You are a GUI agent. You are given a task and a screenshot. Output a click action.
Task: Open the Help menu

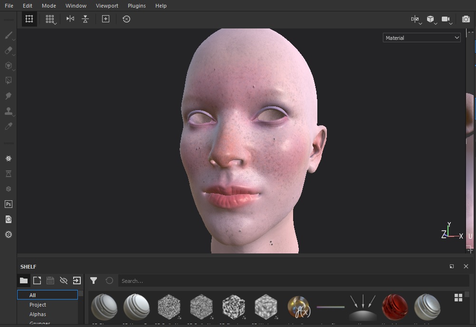[x=161, y=6]
